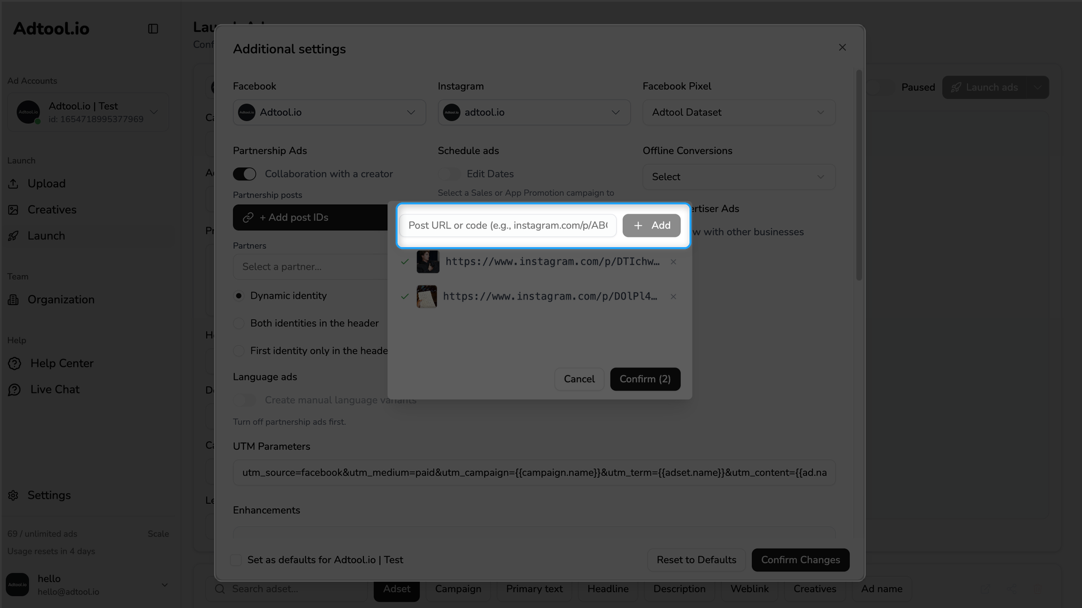The image size is (1082, 608).
Task: Toggle Collaboration with a creator switch
Action: [245, 174]
